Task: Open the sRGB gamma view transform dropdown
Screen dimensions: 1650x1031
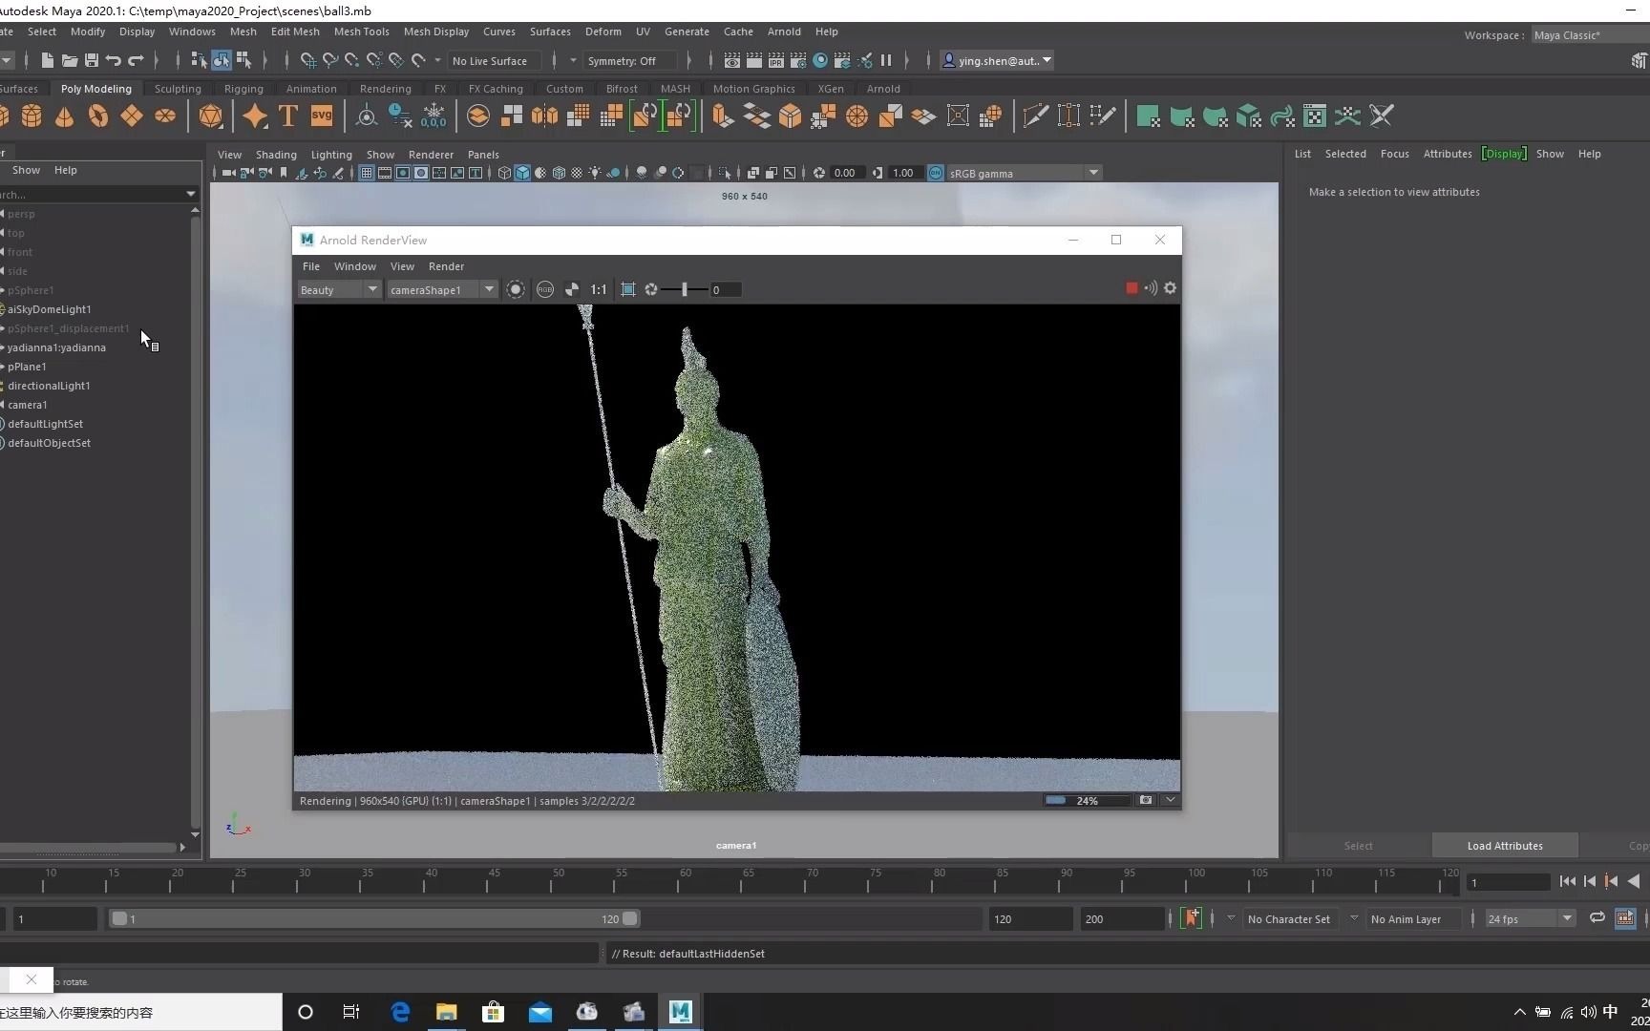Action: 1092,173
